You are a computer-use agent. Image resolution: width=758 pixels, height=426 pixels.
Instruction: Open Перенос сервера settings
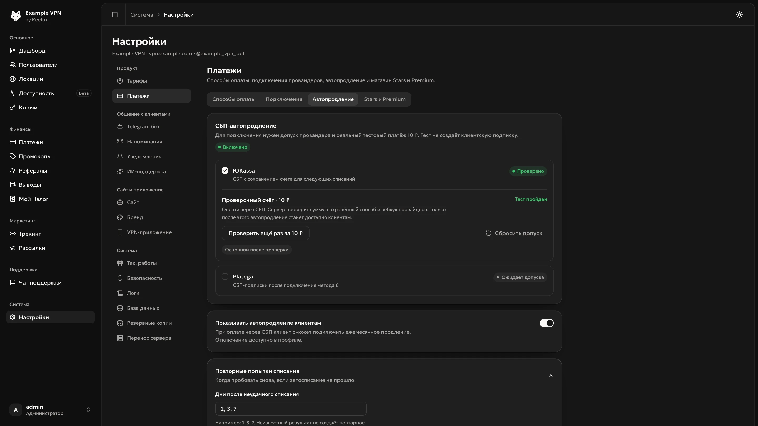pyautogui.click(x=151, y=338)
